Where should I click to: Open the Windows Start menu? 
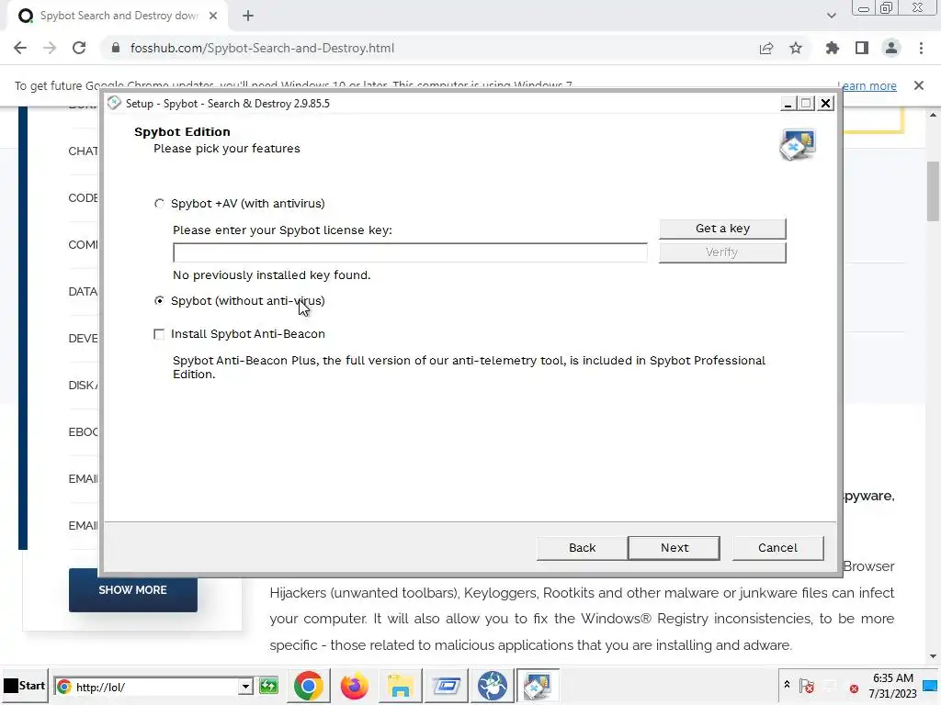pos(24,686)
